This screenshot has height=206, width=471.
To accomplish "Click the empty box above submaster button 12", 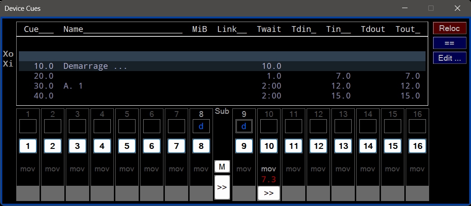I will point(318,126).
